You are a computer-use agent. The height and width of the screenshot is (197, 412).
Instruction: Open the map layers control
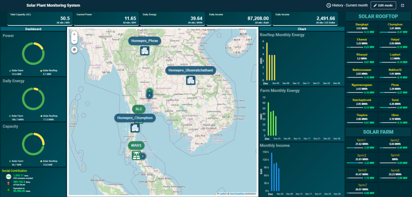tap(74, 50)
